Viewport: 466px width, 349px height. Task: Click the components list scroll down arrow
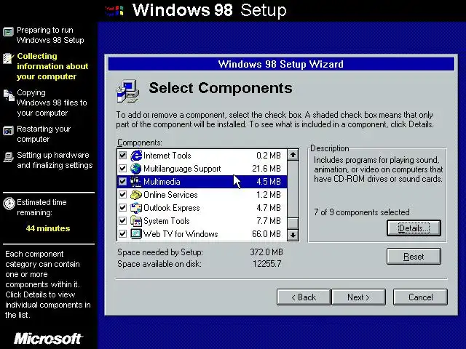[293, 235]
